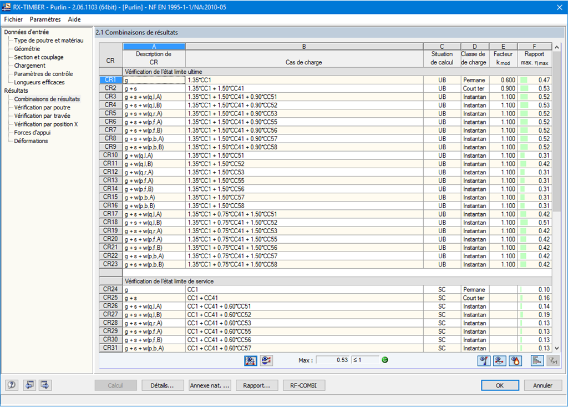Click the kmod value 0.600 in CR1 row
The image size is (568, 407).
[503, 80]
